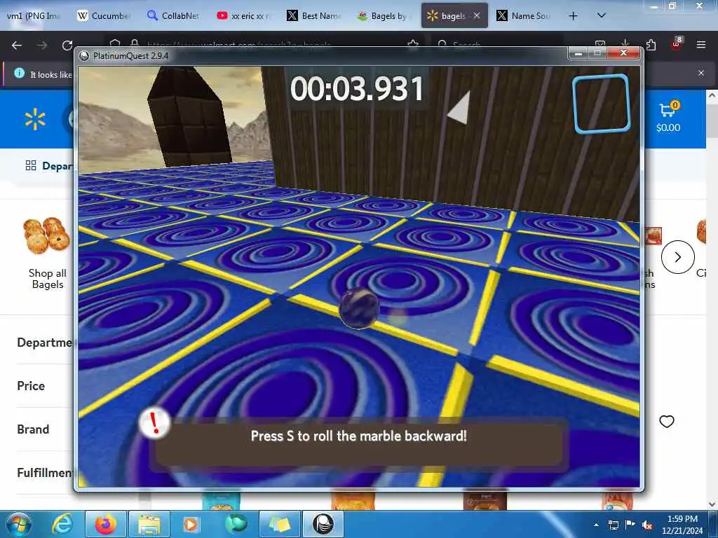718x538 pixels.
Task: Reload the page in Firefox
Action: [67, 46]
